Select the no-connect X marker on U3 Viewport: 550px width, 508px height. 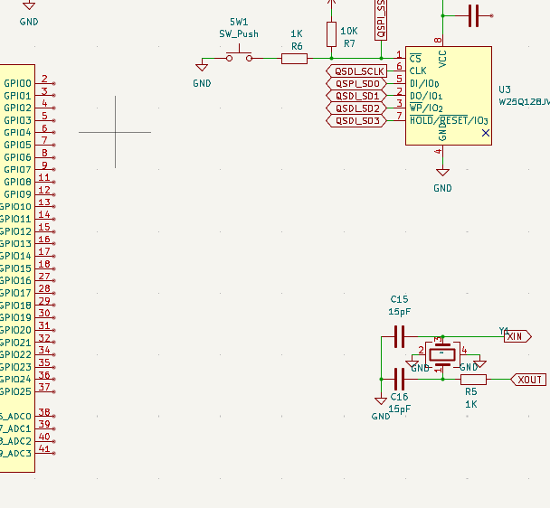pos(486,133)
